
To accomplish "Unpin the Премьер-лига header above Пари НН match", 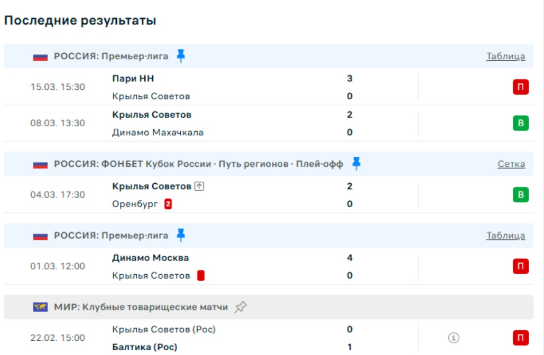I will pos(181,56).
